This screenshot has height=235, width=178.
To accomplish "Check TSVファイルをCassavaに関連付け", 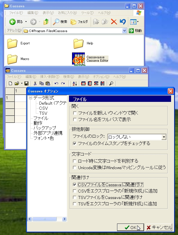I will (x=75, y=197).
